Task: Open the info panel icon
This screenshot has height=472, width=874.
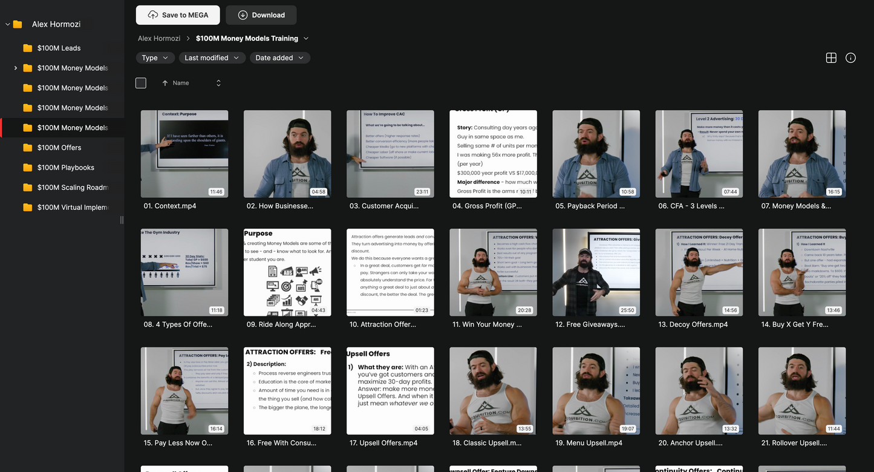Action: (850, 58)
